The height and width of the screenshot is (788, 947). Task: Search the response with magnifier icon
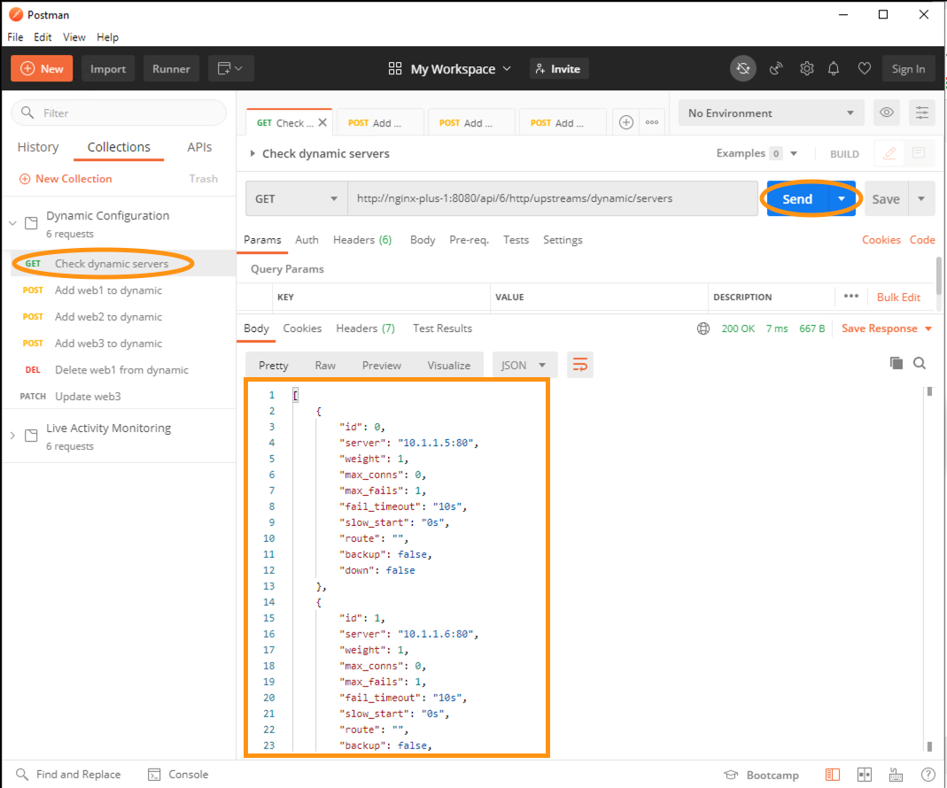coord(920,363)
